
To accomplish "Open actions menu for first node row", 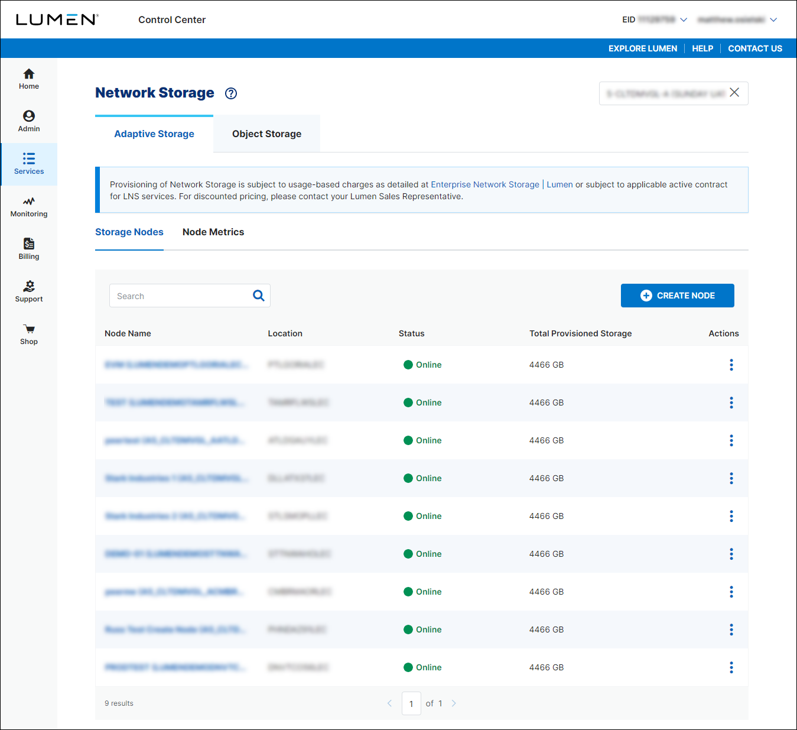I will click(x=731, y=365).
